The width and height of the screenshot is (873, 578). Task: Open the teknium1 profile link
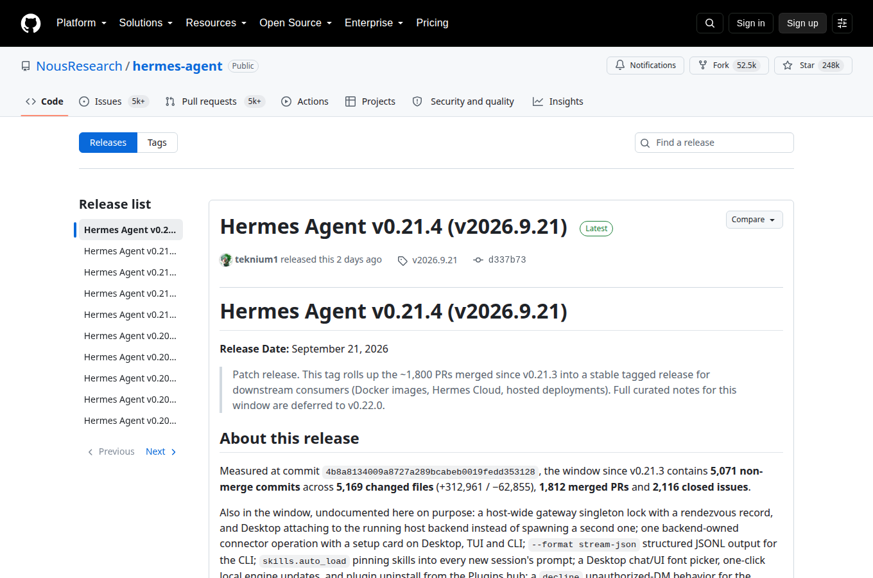point(256,259)
